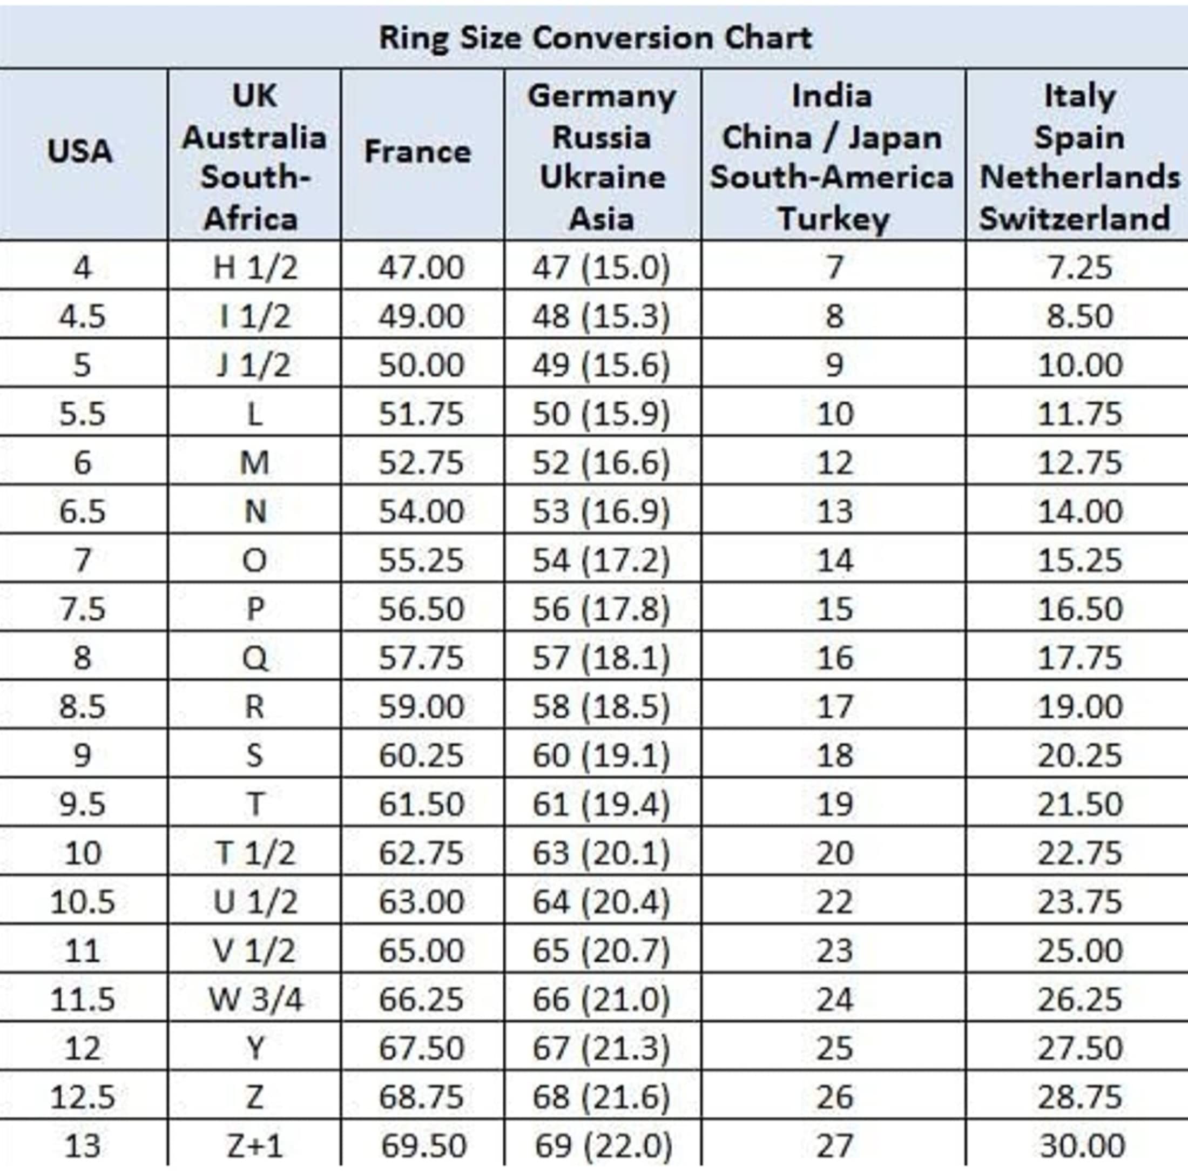Viewport: 1188px width, 1174px height.
Task: Select Germany cell 69 (22.0)
Action: tap(602, 1144)
